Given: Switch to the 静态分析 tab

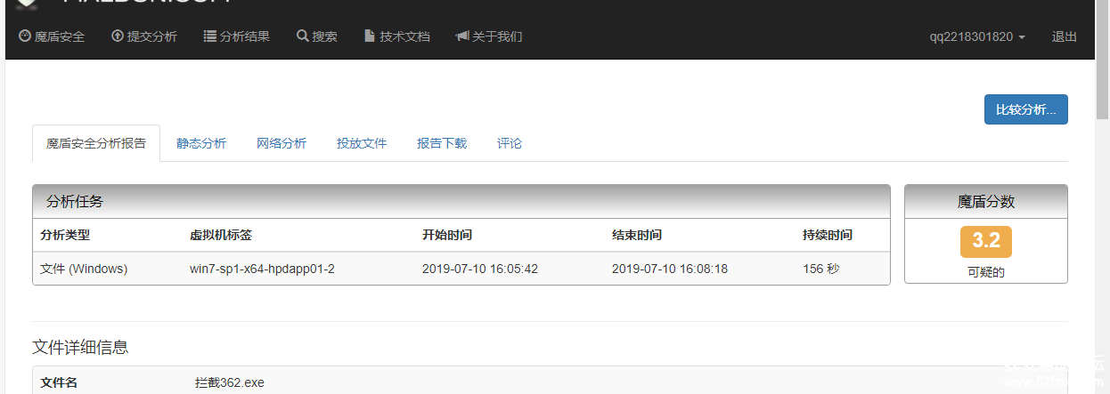Looking at the screenshot, I should (x=201, y=143).
